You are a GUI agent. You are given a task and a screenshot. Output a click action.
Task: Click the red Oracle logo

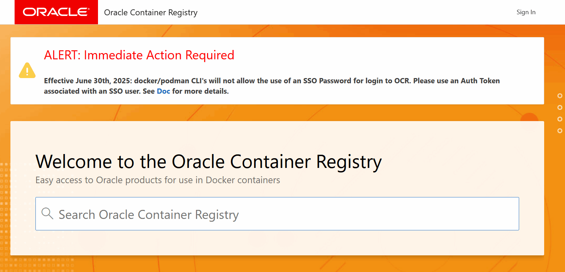coord(56,12)
